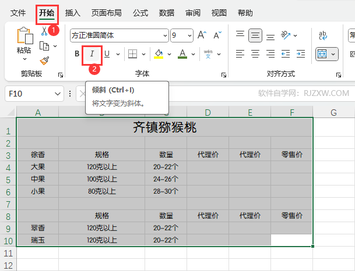The image size is (355, 271).
Task: Click cell containing 28-30个
Action: tap(166, 191)
